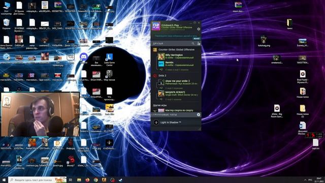
Task: Select the Корзина recycle bin icon
Action: pyautogui.click(x=7, y=24)
